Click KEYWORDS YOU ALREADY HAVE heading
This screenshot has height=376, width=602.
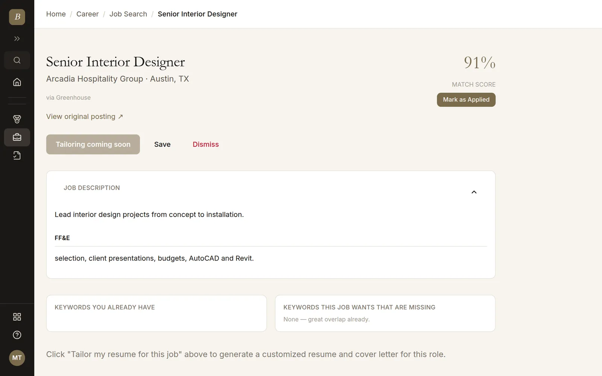point(105,307)
